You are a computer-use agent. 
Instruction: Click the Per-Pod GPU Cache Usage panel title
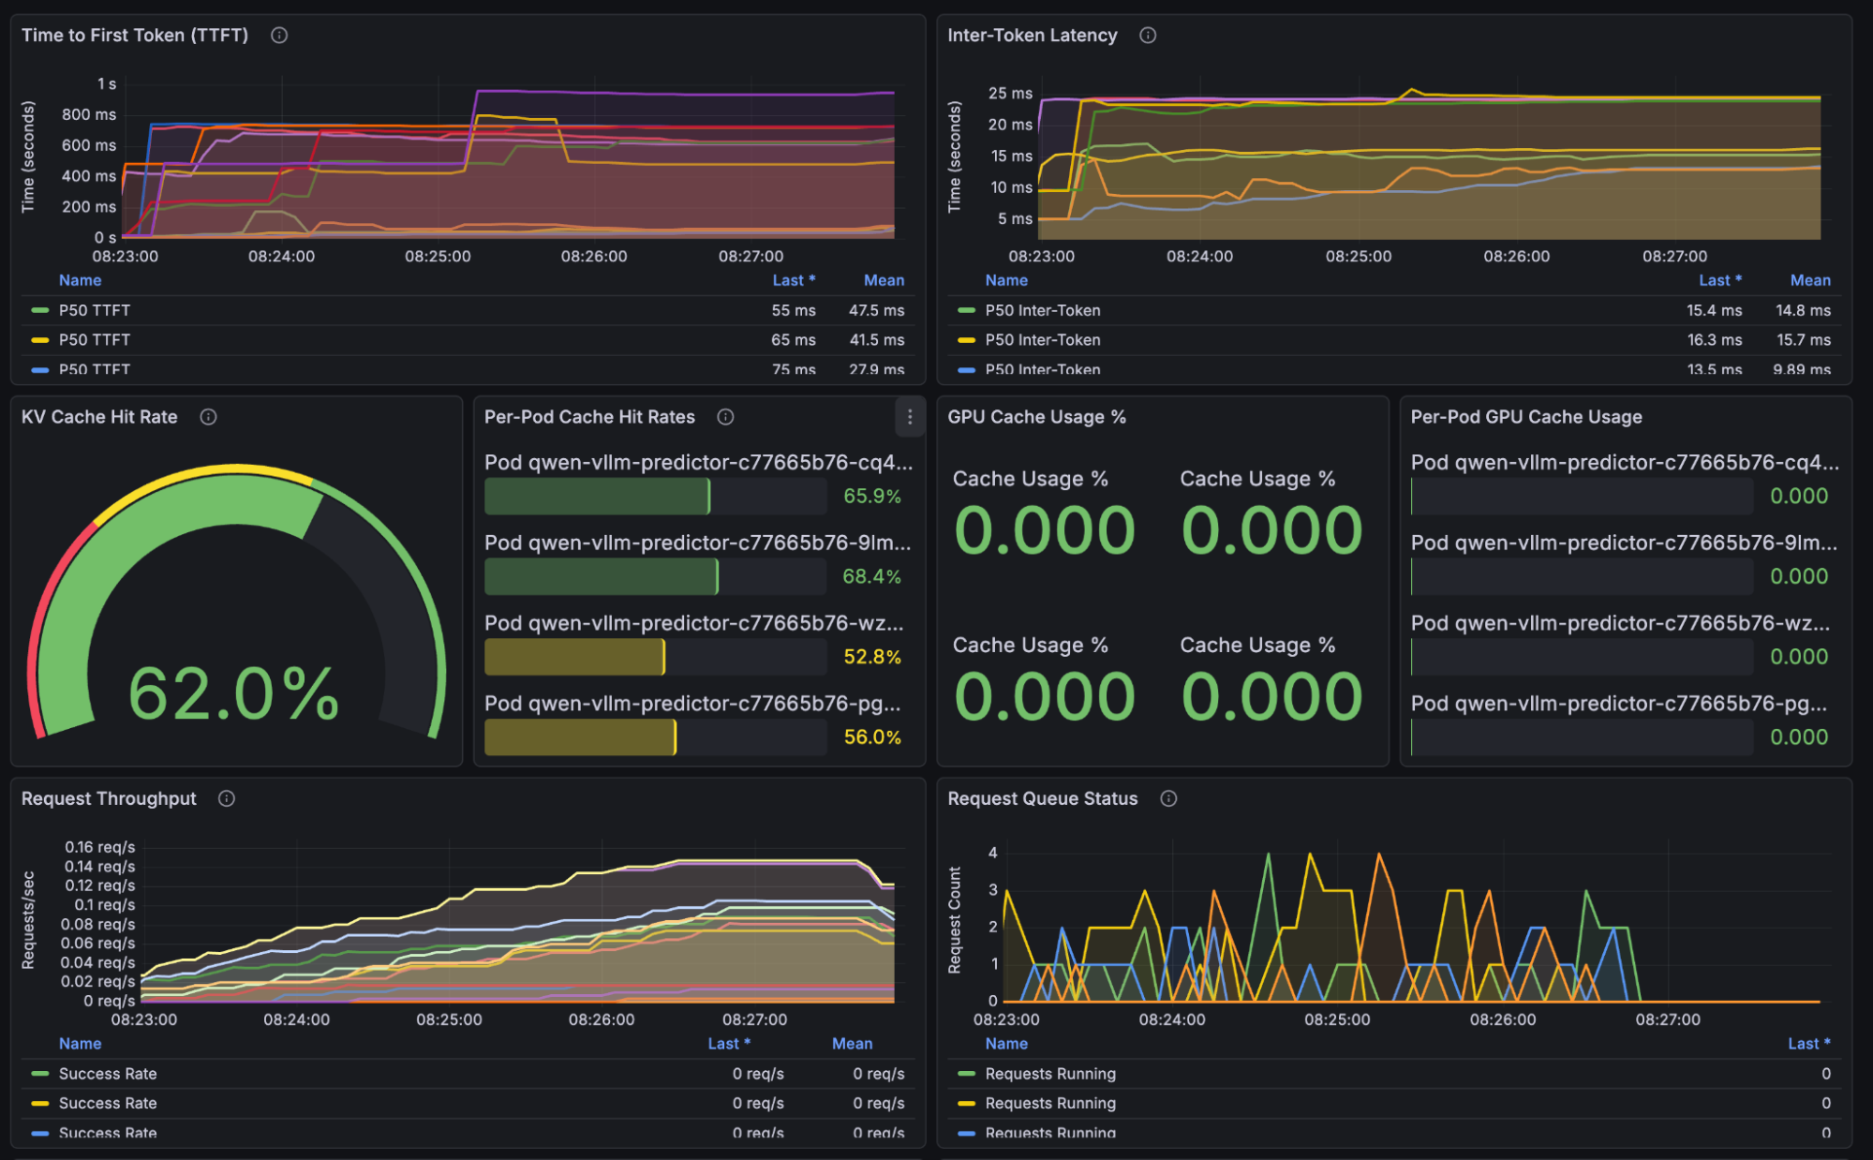(x=1526, y=417)
